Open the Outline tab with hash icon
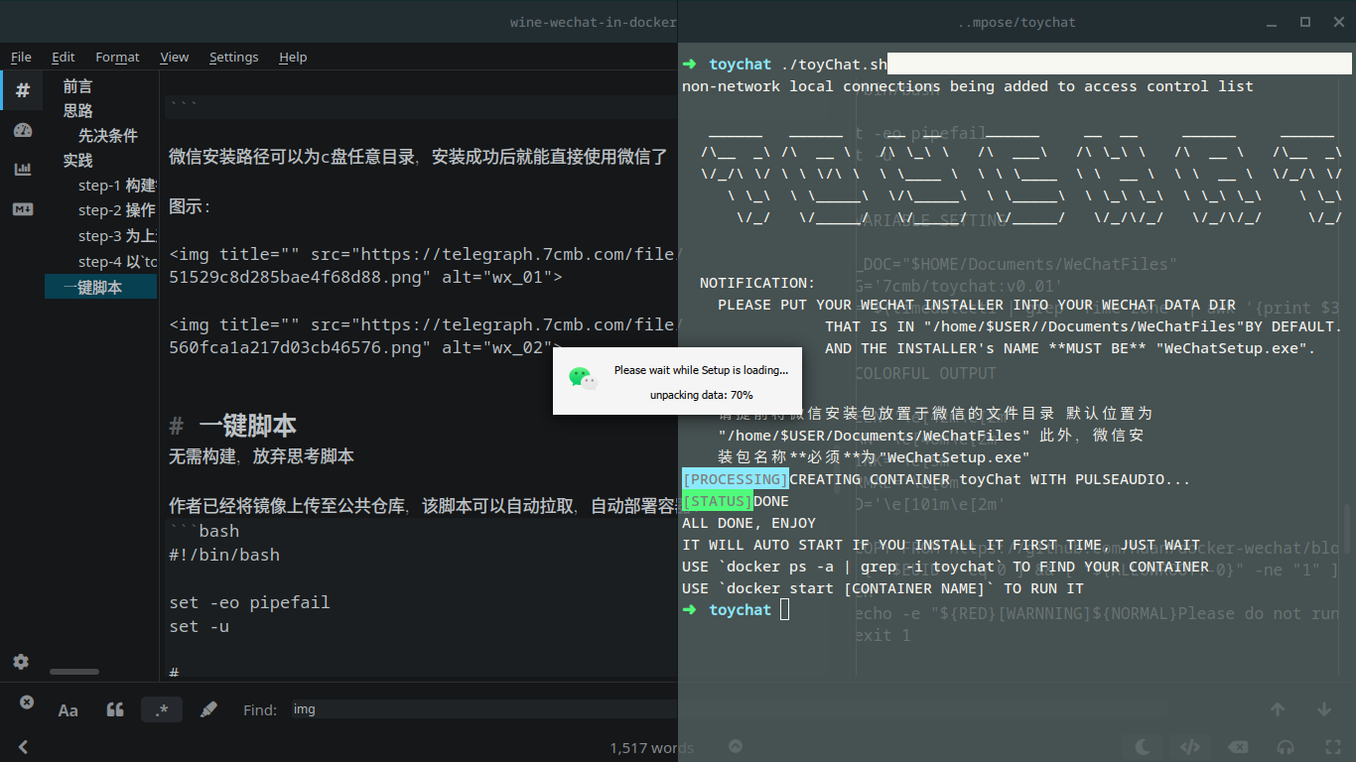Image resolution: width=1356 pixels, height=762 pixels. click(23, 90)
